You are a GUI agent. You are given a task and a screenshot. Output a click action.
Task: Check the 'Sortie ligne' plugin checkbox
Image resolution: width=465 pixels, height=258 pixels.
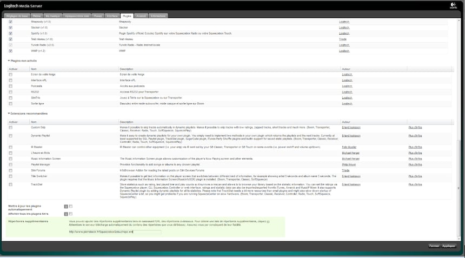click(11, 104)
